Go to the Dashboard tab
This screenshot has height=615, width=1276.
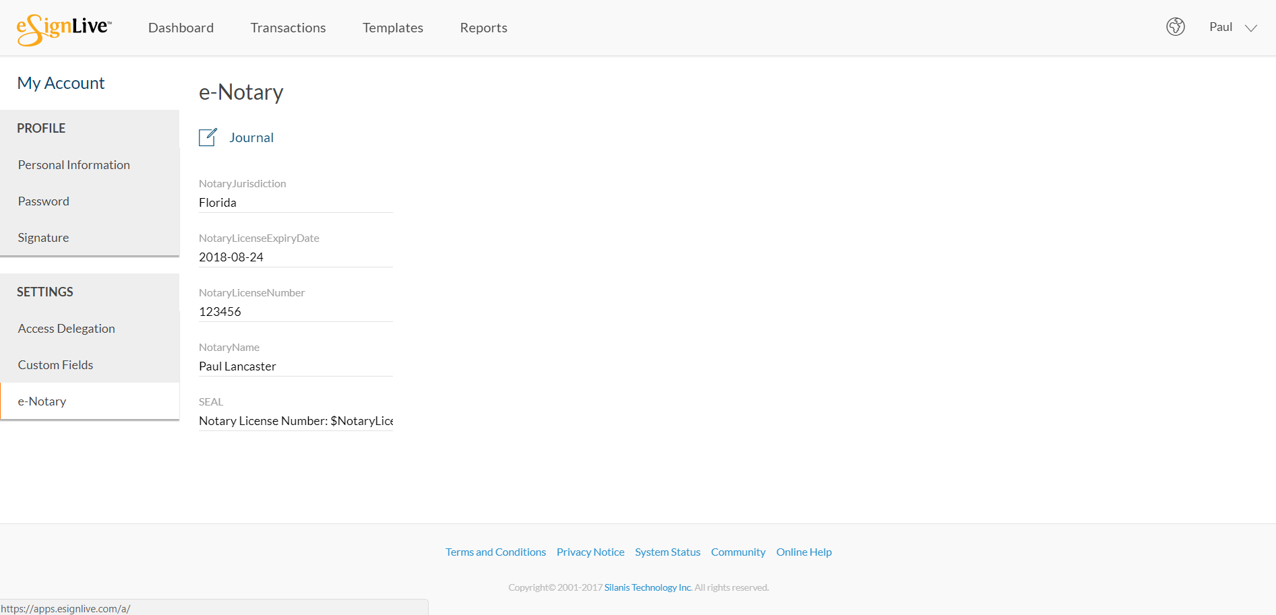click(181, 28)
